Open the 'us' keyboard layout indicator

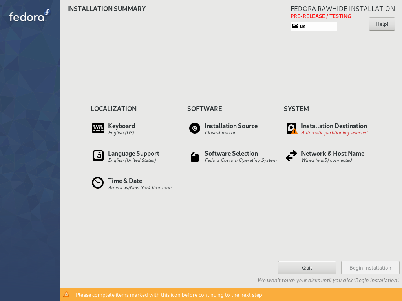(313, 26)
